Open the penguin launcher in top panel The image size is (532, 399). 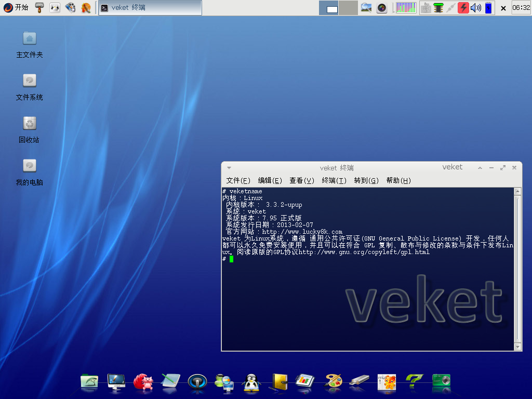tap(55, 7)
